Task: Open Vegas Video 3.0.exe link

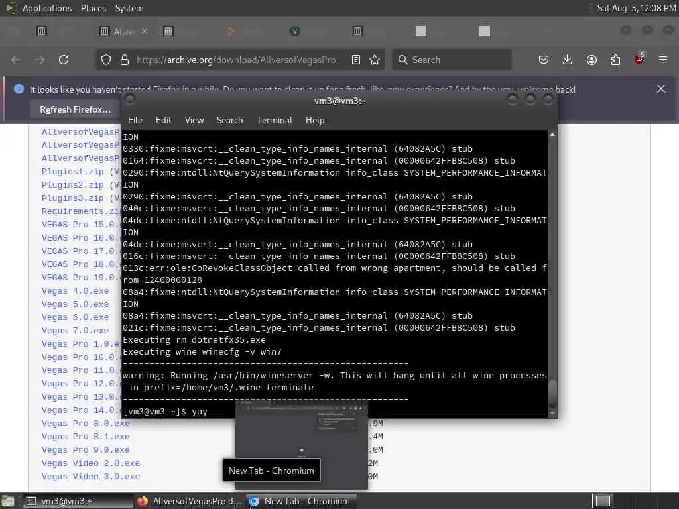Action: point(91,477)
